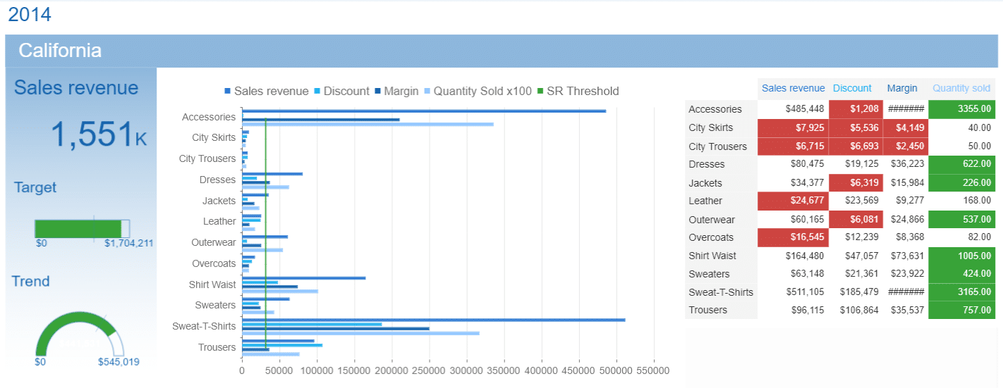Select the California section header
Image resolution: width=1003 pixels, height=388 pixels.
coord(60,51)
